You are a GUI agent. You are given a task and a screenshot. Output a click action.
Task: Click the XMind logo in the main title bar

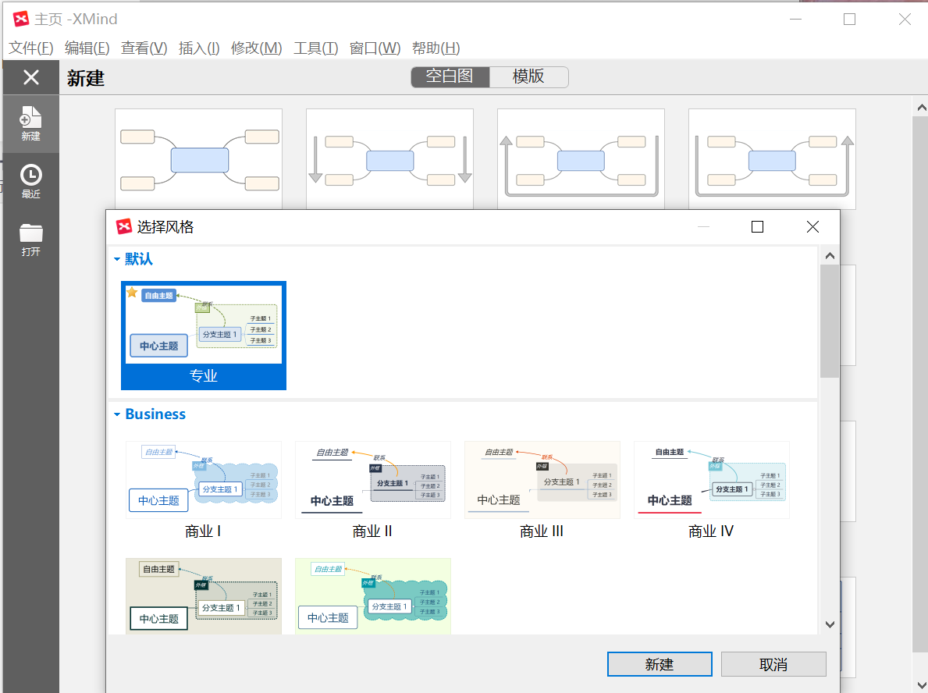coord(21,20)
